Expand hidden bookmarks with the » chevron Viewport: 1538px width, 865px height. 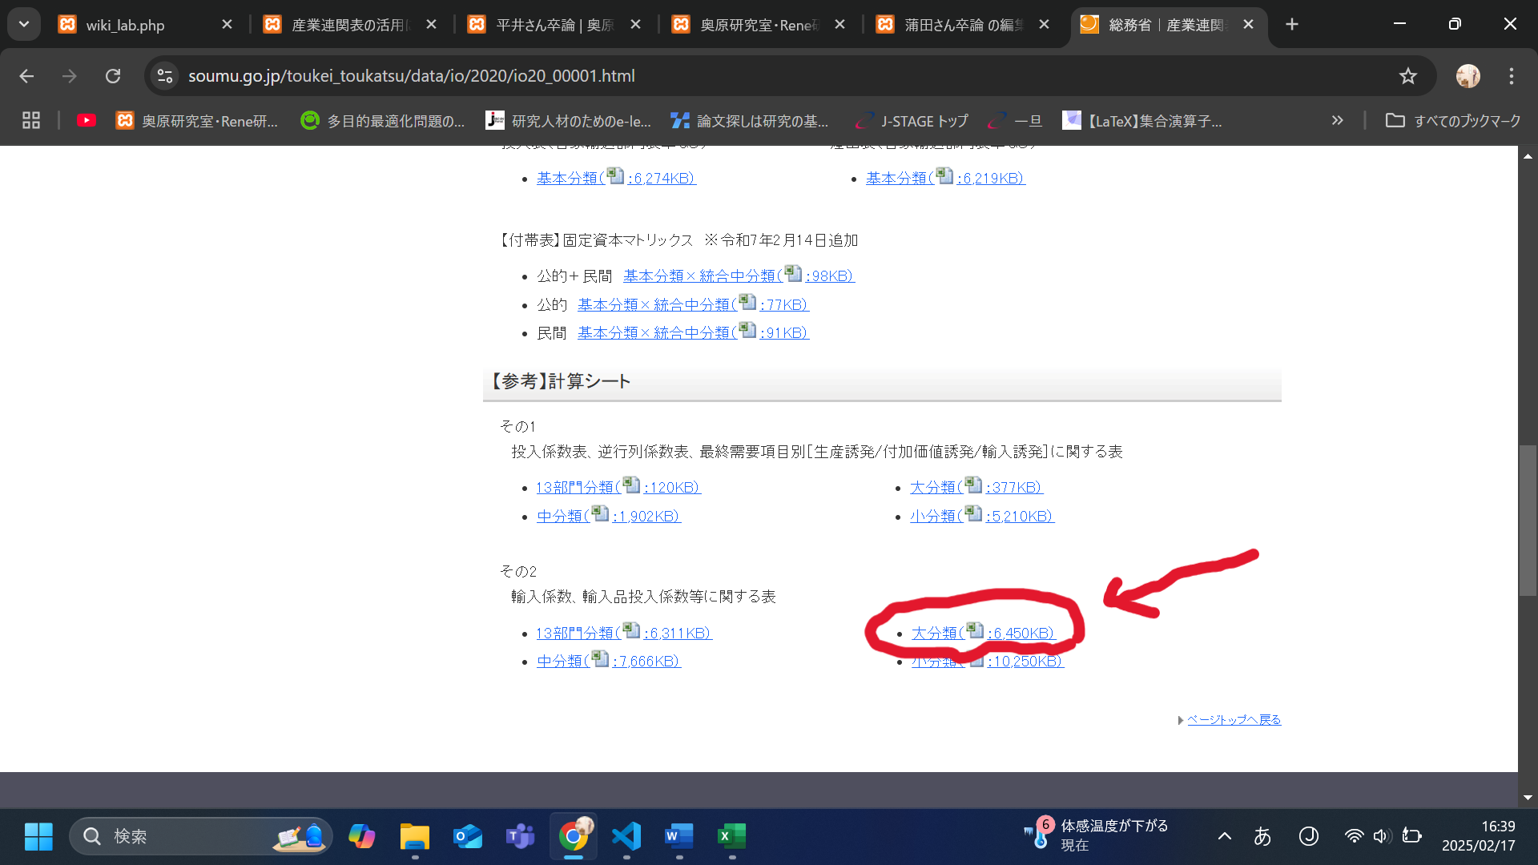(x=1337, y=120)
